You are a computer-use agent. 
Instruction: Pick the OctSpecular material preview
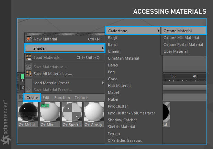[x=71, y=113]
